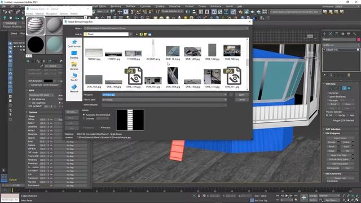The width and height of the screenshot is (361, 203).
Task: Select the striped sphere material slot
Action: tap(36, 25)
